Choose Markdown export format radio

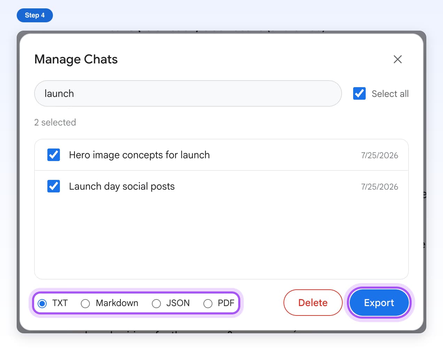click(85, 303)
